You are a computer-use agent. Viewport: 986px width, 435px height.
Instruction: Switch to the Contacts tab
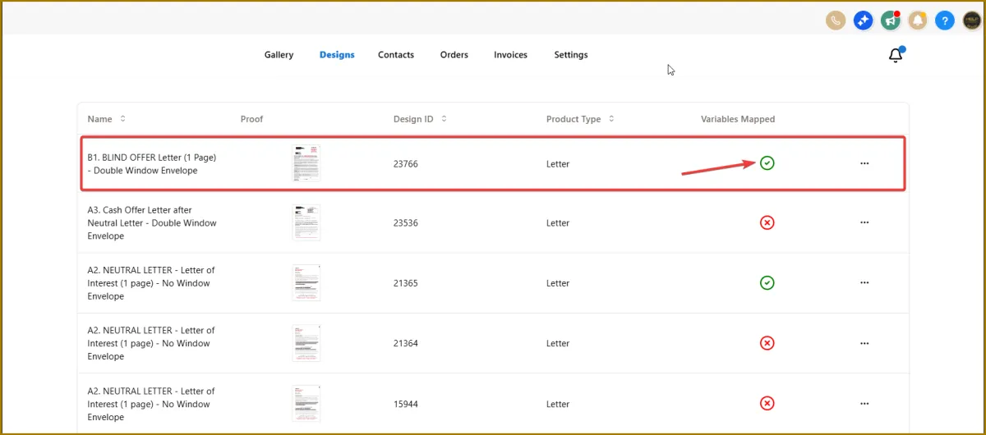point(396,55)
